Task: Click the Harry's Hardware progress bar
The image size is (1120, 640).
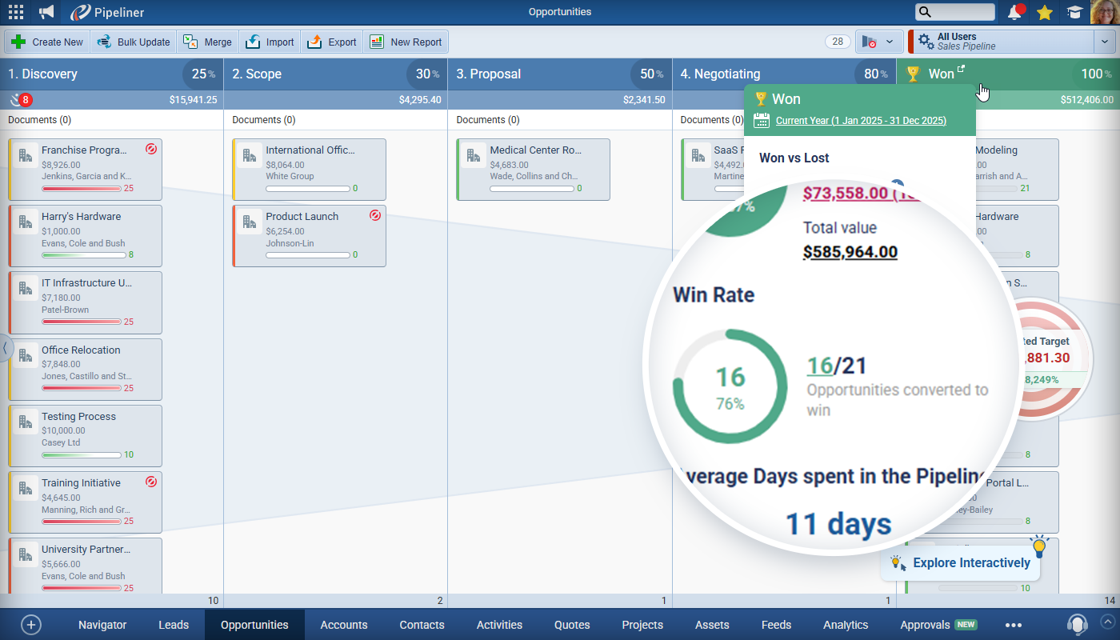Action: click(x=83, y=255)
